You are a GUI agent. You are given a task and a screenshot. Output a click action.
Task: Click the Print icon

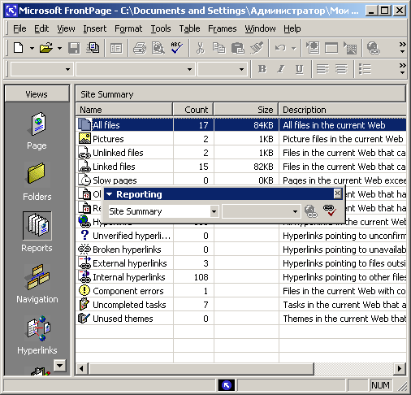coord(140,48)
